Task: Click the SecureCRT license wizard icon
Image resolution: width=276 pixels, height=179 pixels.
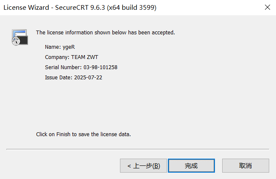Action: tap(20, 37)
